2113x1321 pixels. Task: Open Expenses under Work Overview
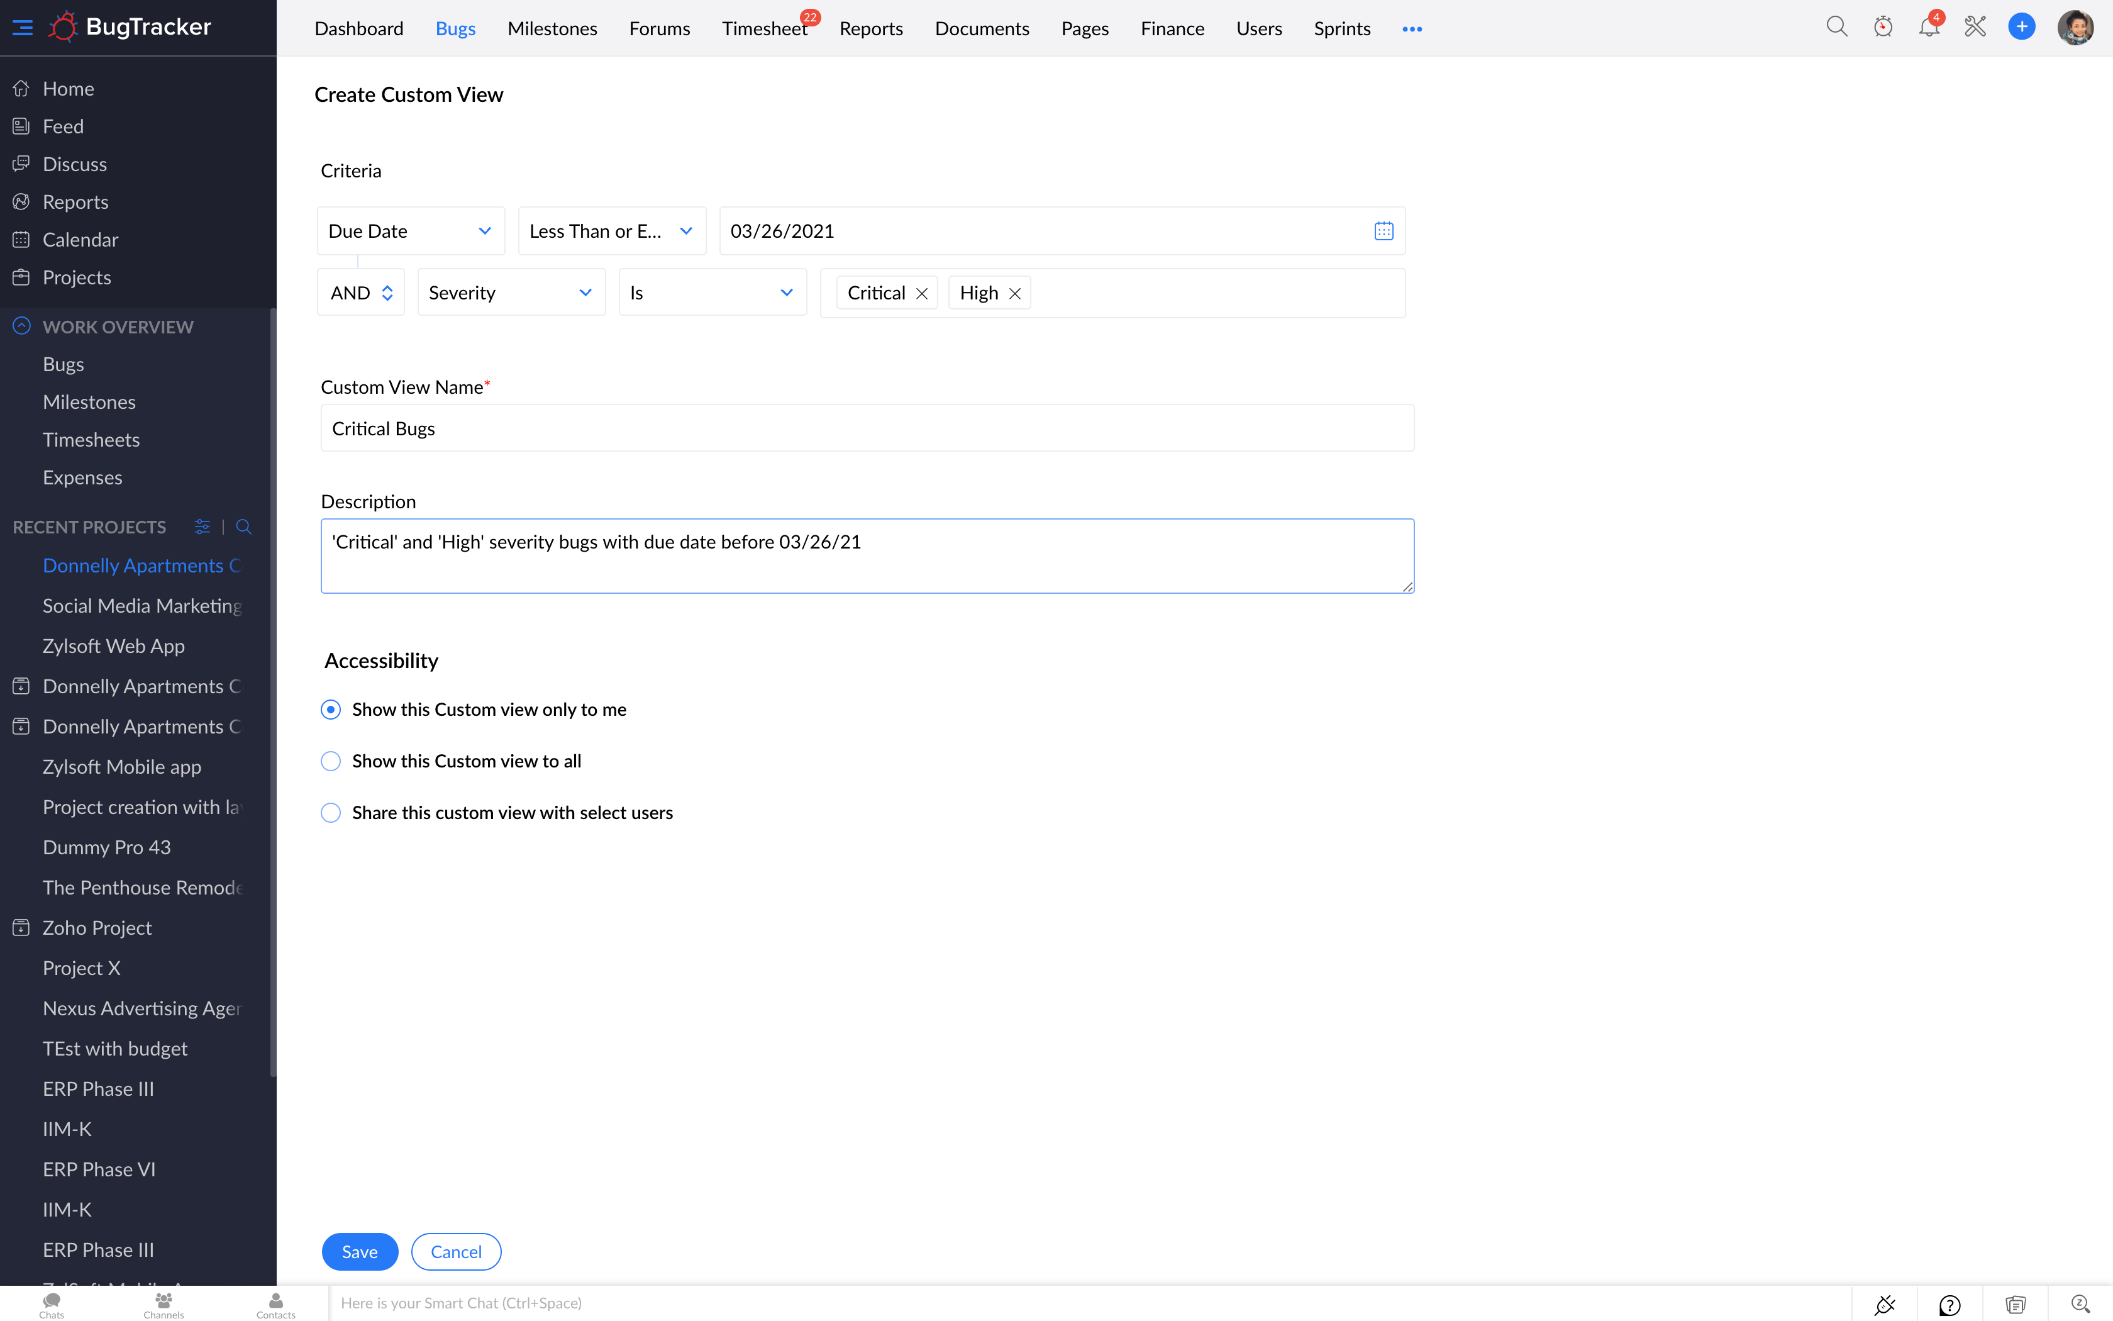tap(82, 477)
